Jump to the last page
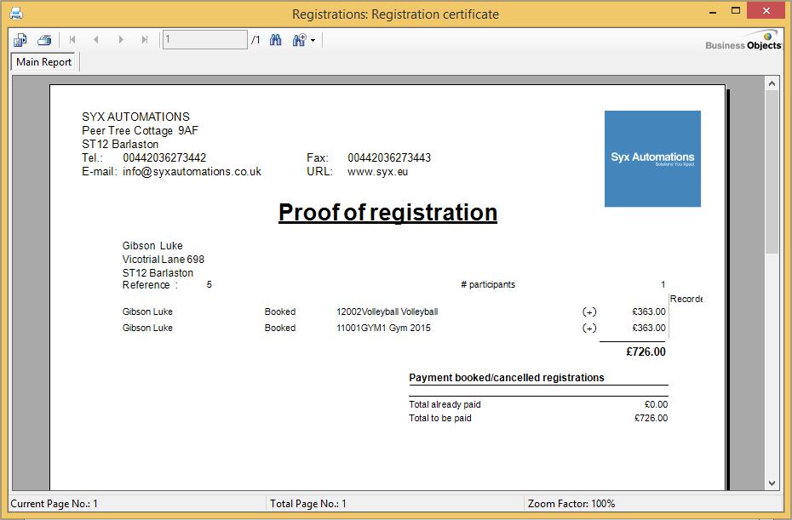792x520 pixels. click(145, 40)
